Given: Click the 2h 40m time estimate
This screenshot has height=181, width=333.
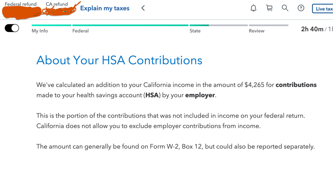Looking at the screenshot, I should click(x=312, y=29).
